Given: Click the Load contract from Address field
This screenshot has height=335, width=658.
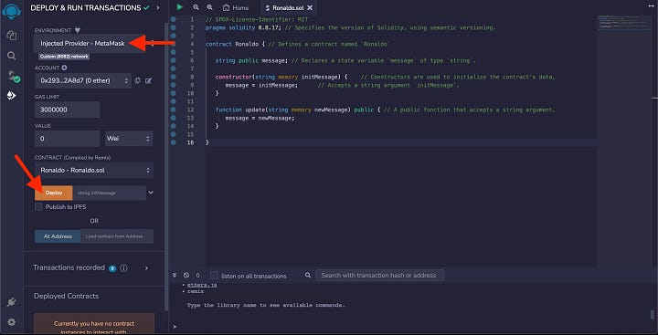Looking at the screenshot, I should point(117,236).
